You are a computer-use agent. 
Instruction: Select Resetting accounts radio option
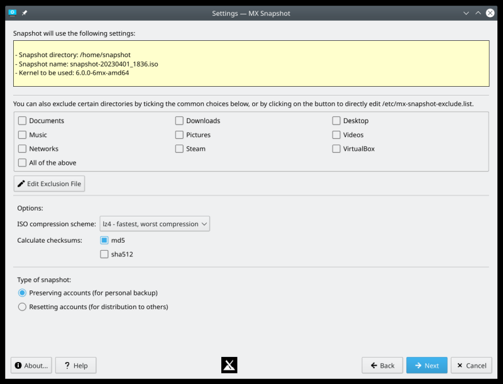point(23,307)
